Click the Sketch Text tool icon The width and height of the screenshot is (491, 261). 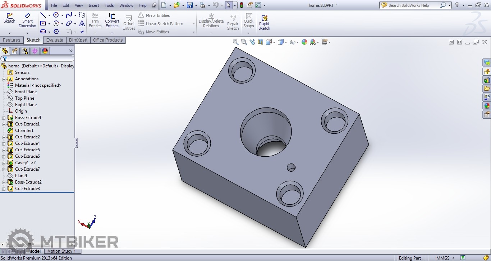82,24
